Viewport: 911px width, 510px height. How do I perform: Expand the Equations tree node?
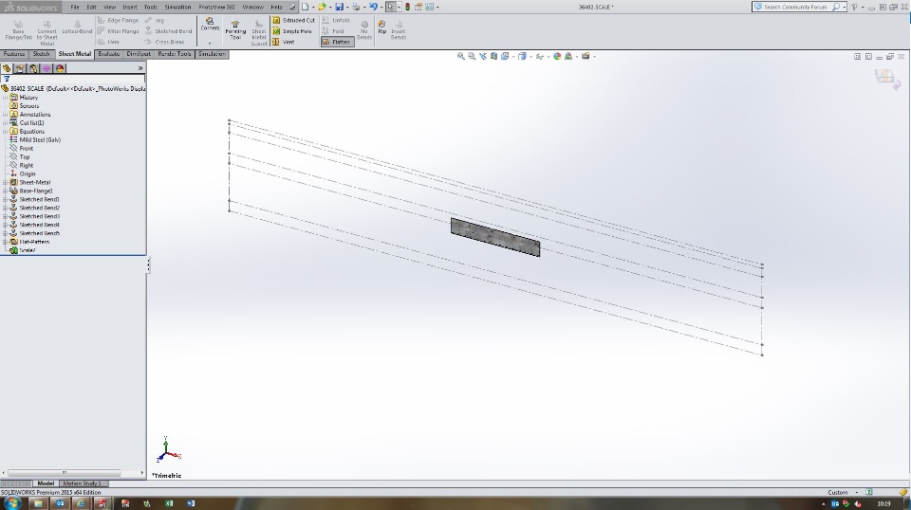(6, 131)
